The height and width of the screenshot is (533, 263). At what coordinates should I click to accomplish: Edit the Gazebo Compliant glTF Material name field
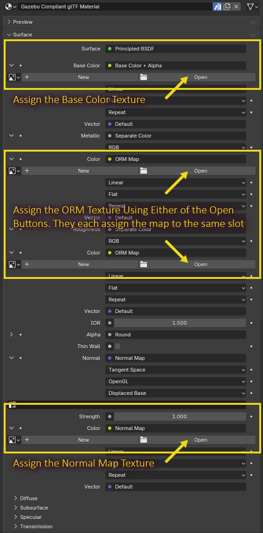[114, 7]
